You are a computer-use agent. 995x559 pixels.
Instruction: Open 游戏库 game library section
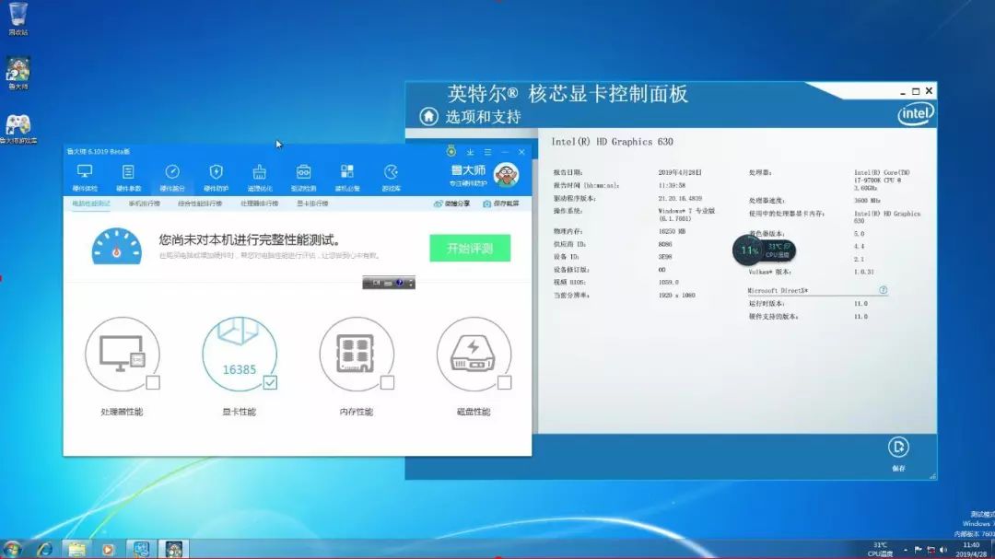[391, 177]
